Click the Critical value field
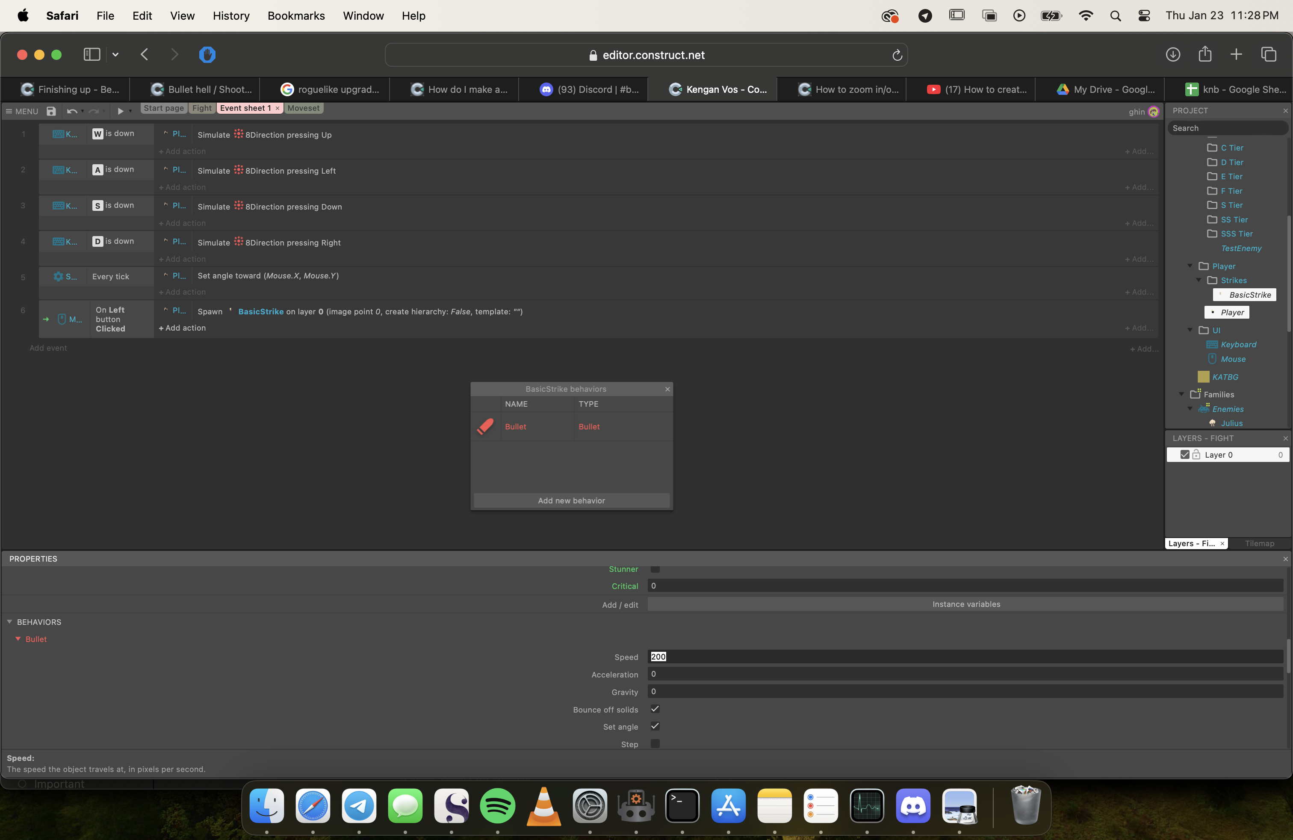The width and height of the screenshot is (1293, 840). tap(965, 586)
